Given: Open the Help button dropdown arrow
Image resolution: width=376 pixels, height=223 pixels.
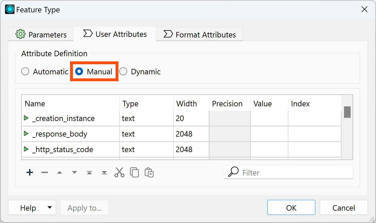Looking at the screenshot, I should pyautogui.click(x=50, y=207).
